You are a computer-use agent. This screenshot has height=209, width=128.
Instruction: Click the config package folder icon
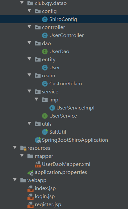point(38,11)
